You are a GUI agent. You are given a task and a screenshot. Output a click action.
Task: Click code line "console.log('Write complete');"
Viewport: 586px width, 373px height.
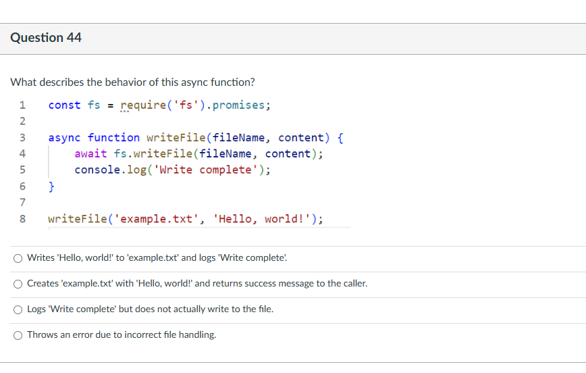(x=172, y=170)
